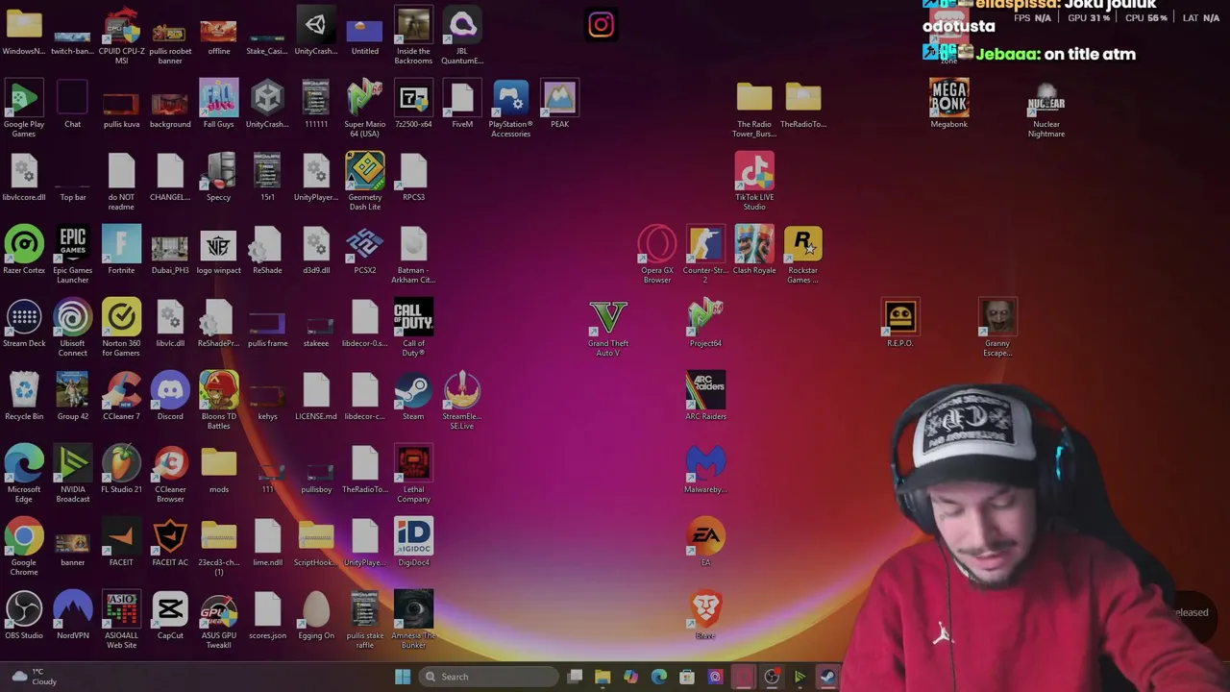Open Microsoft Store on the taskbar

pos(687,677)
